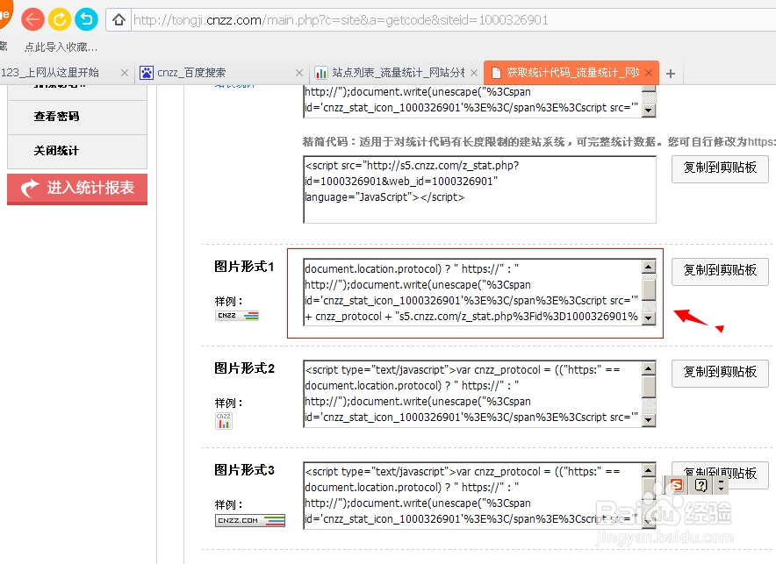Image resolution: width=776 pixels, height=564 pixels.
Task: Click scroll-up arrow in 图片形式3 textarea
Action: pos(649,470)
